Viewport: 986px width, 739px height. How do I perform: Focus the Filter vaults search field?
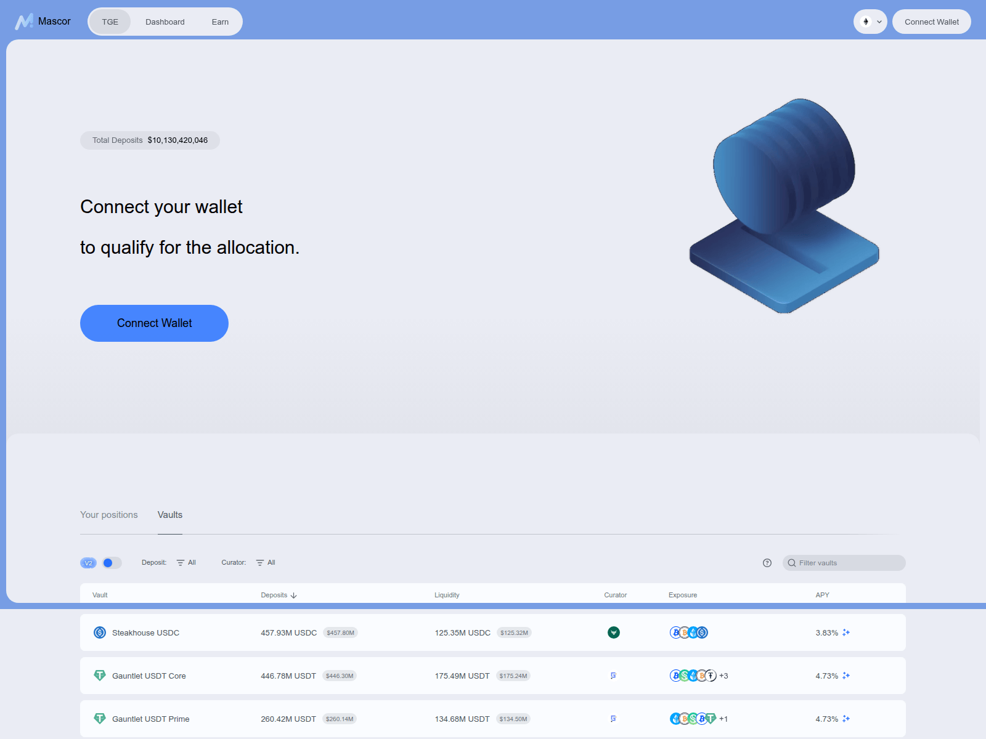click(x=849, y=563)
